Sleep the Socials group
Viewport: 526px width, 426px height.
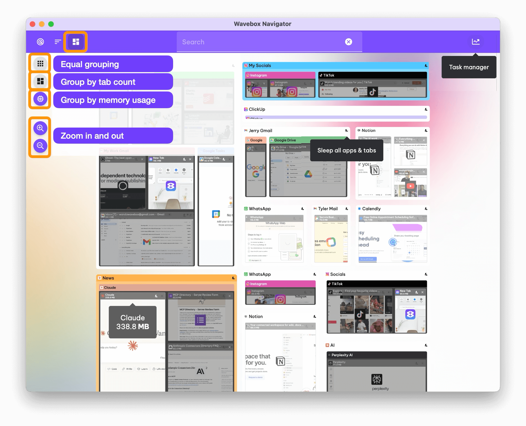pyautogui.click(x=426, y=274)
